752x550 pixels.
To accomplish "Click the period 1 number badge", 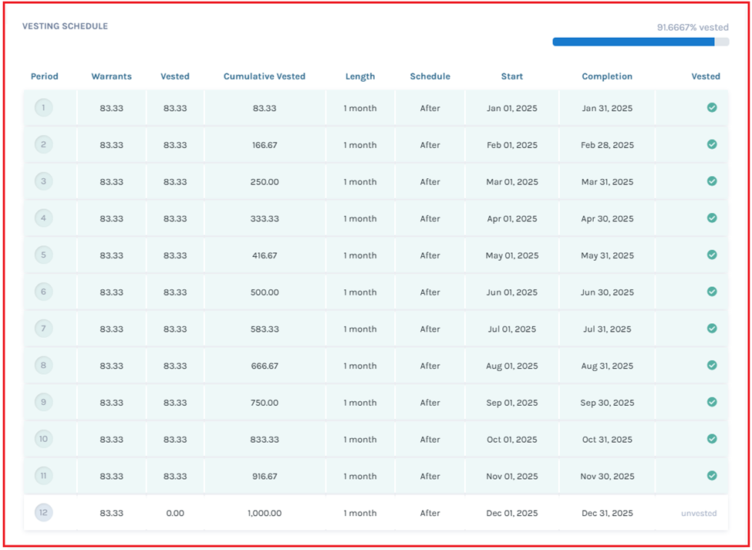I will coord(43,108).
